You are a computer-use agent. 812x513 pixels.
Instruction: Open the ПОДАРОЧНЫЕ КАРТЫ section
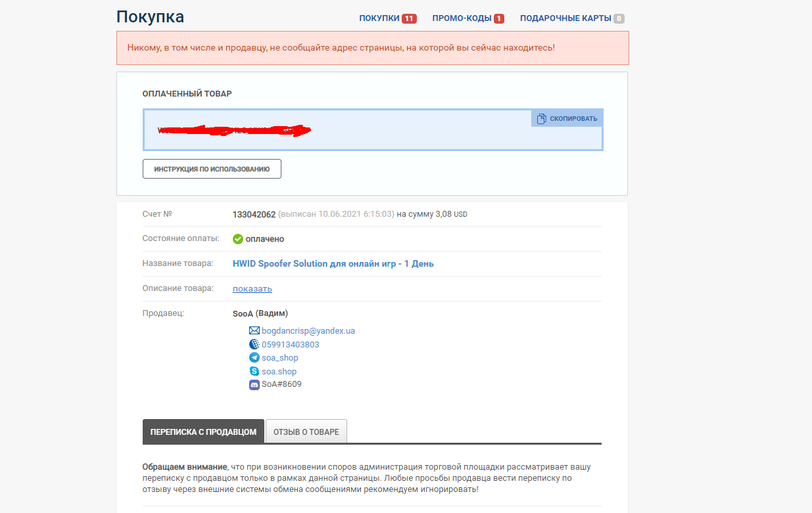565,18
